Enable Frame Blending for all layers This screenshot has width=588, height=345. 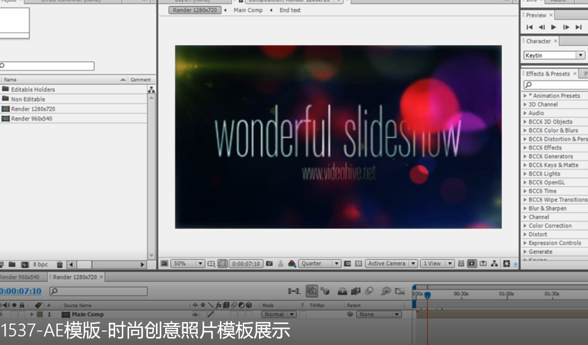pos(355,291)
